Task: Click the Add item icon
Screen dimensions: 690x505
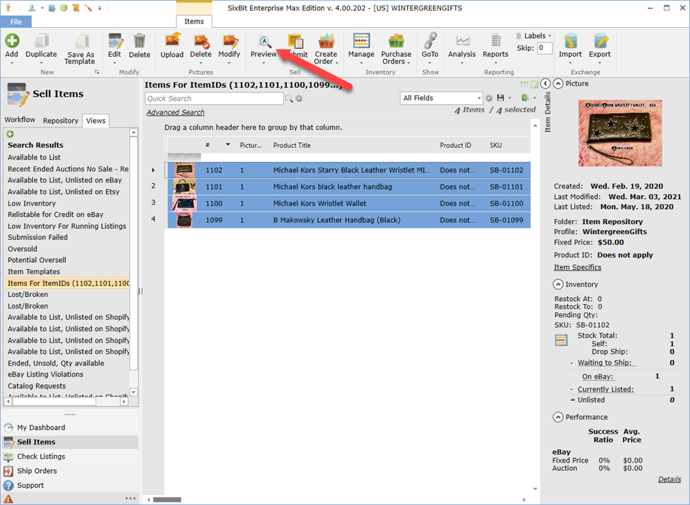Action: (x=12, y=41)
